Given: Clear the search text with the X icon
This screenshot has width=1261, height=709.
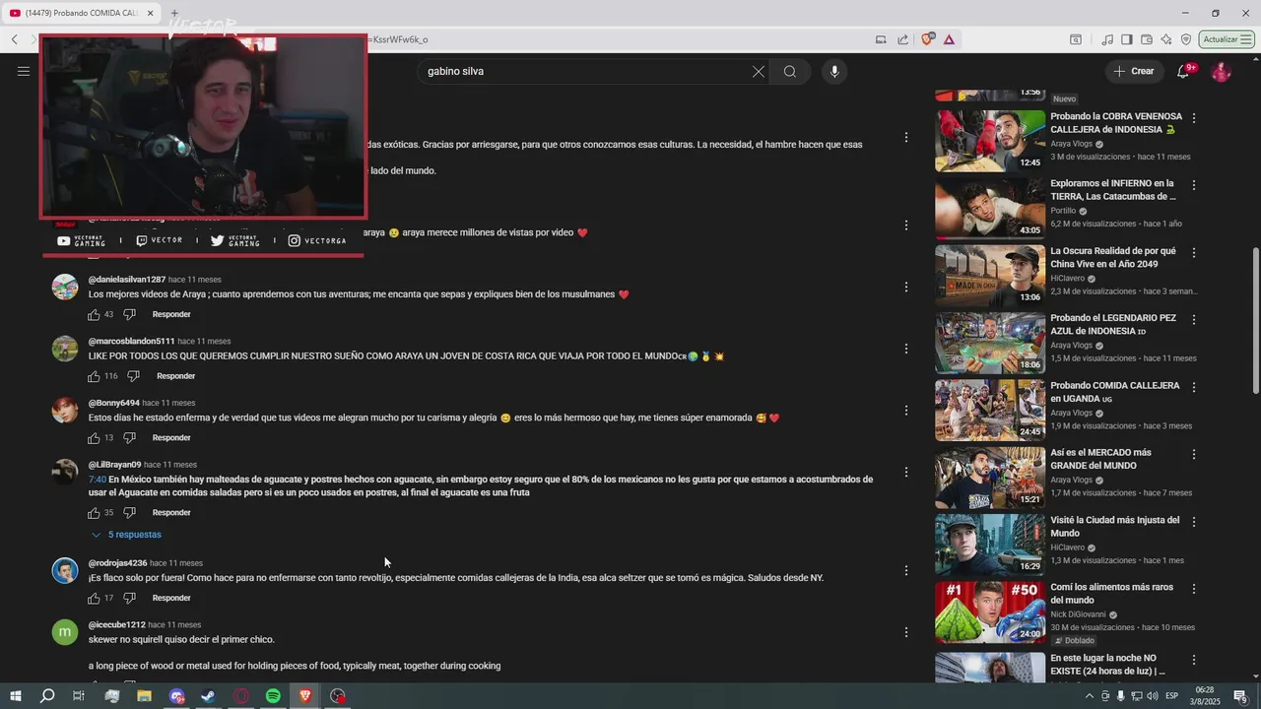Looking at the screenshot, I should [759, 71].
